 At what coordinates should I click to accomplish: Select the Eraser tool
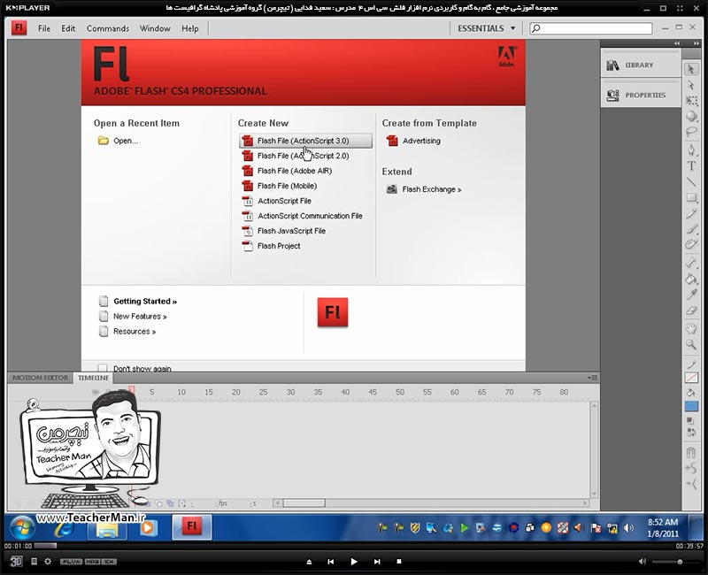(x=691, y=310)
